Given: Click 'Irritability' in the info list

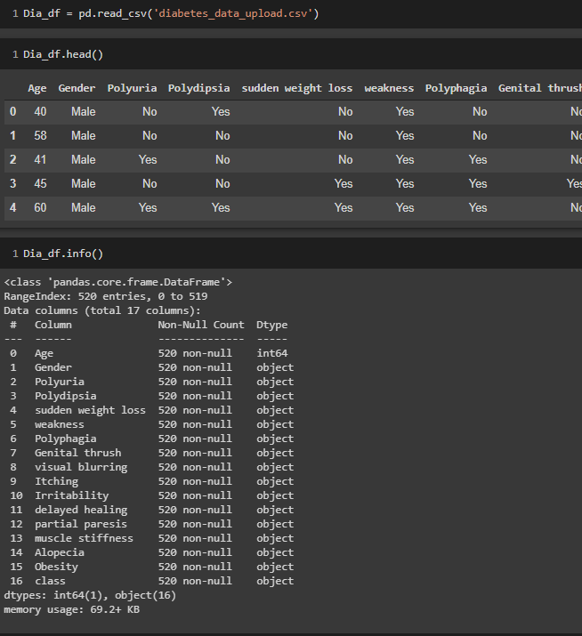Looking at the screenshot, I should point(71,495).
